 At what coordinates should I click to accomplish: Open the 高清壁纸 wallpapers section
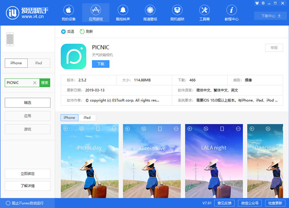click(150, 13)
